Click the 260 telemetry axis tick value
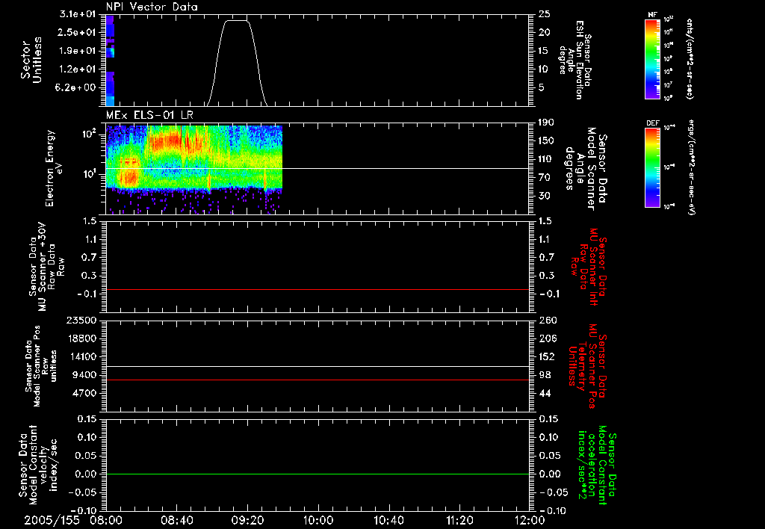This screenshot has width=765, height=529. coord(547,320)
